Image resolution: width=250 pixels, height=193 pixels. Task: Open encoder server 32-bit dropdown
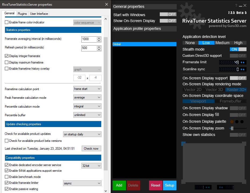(x=91, y=166)
